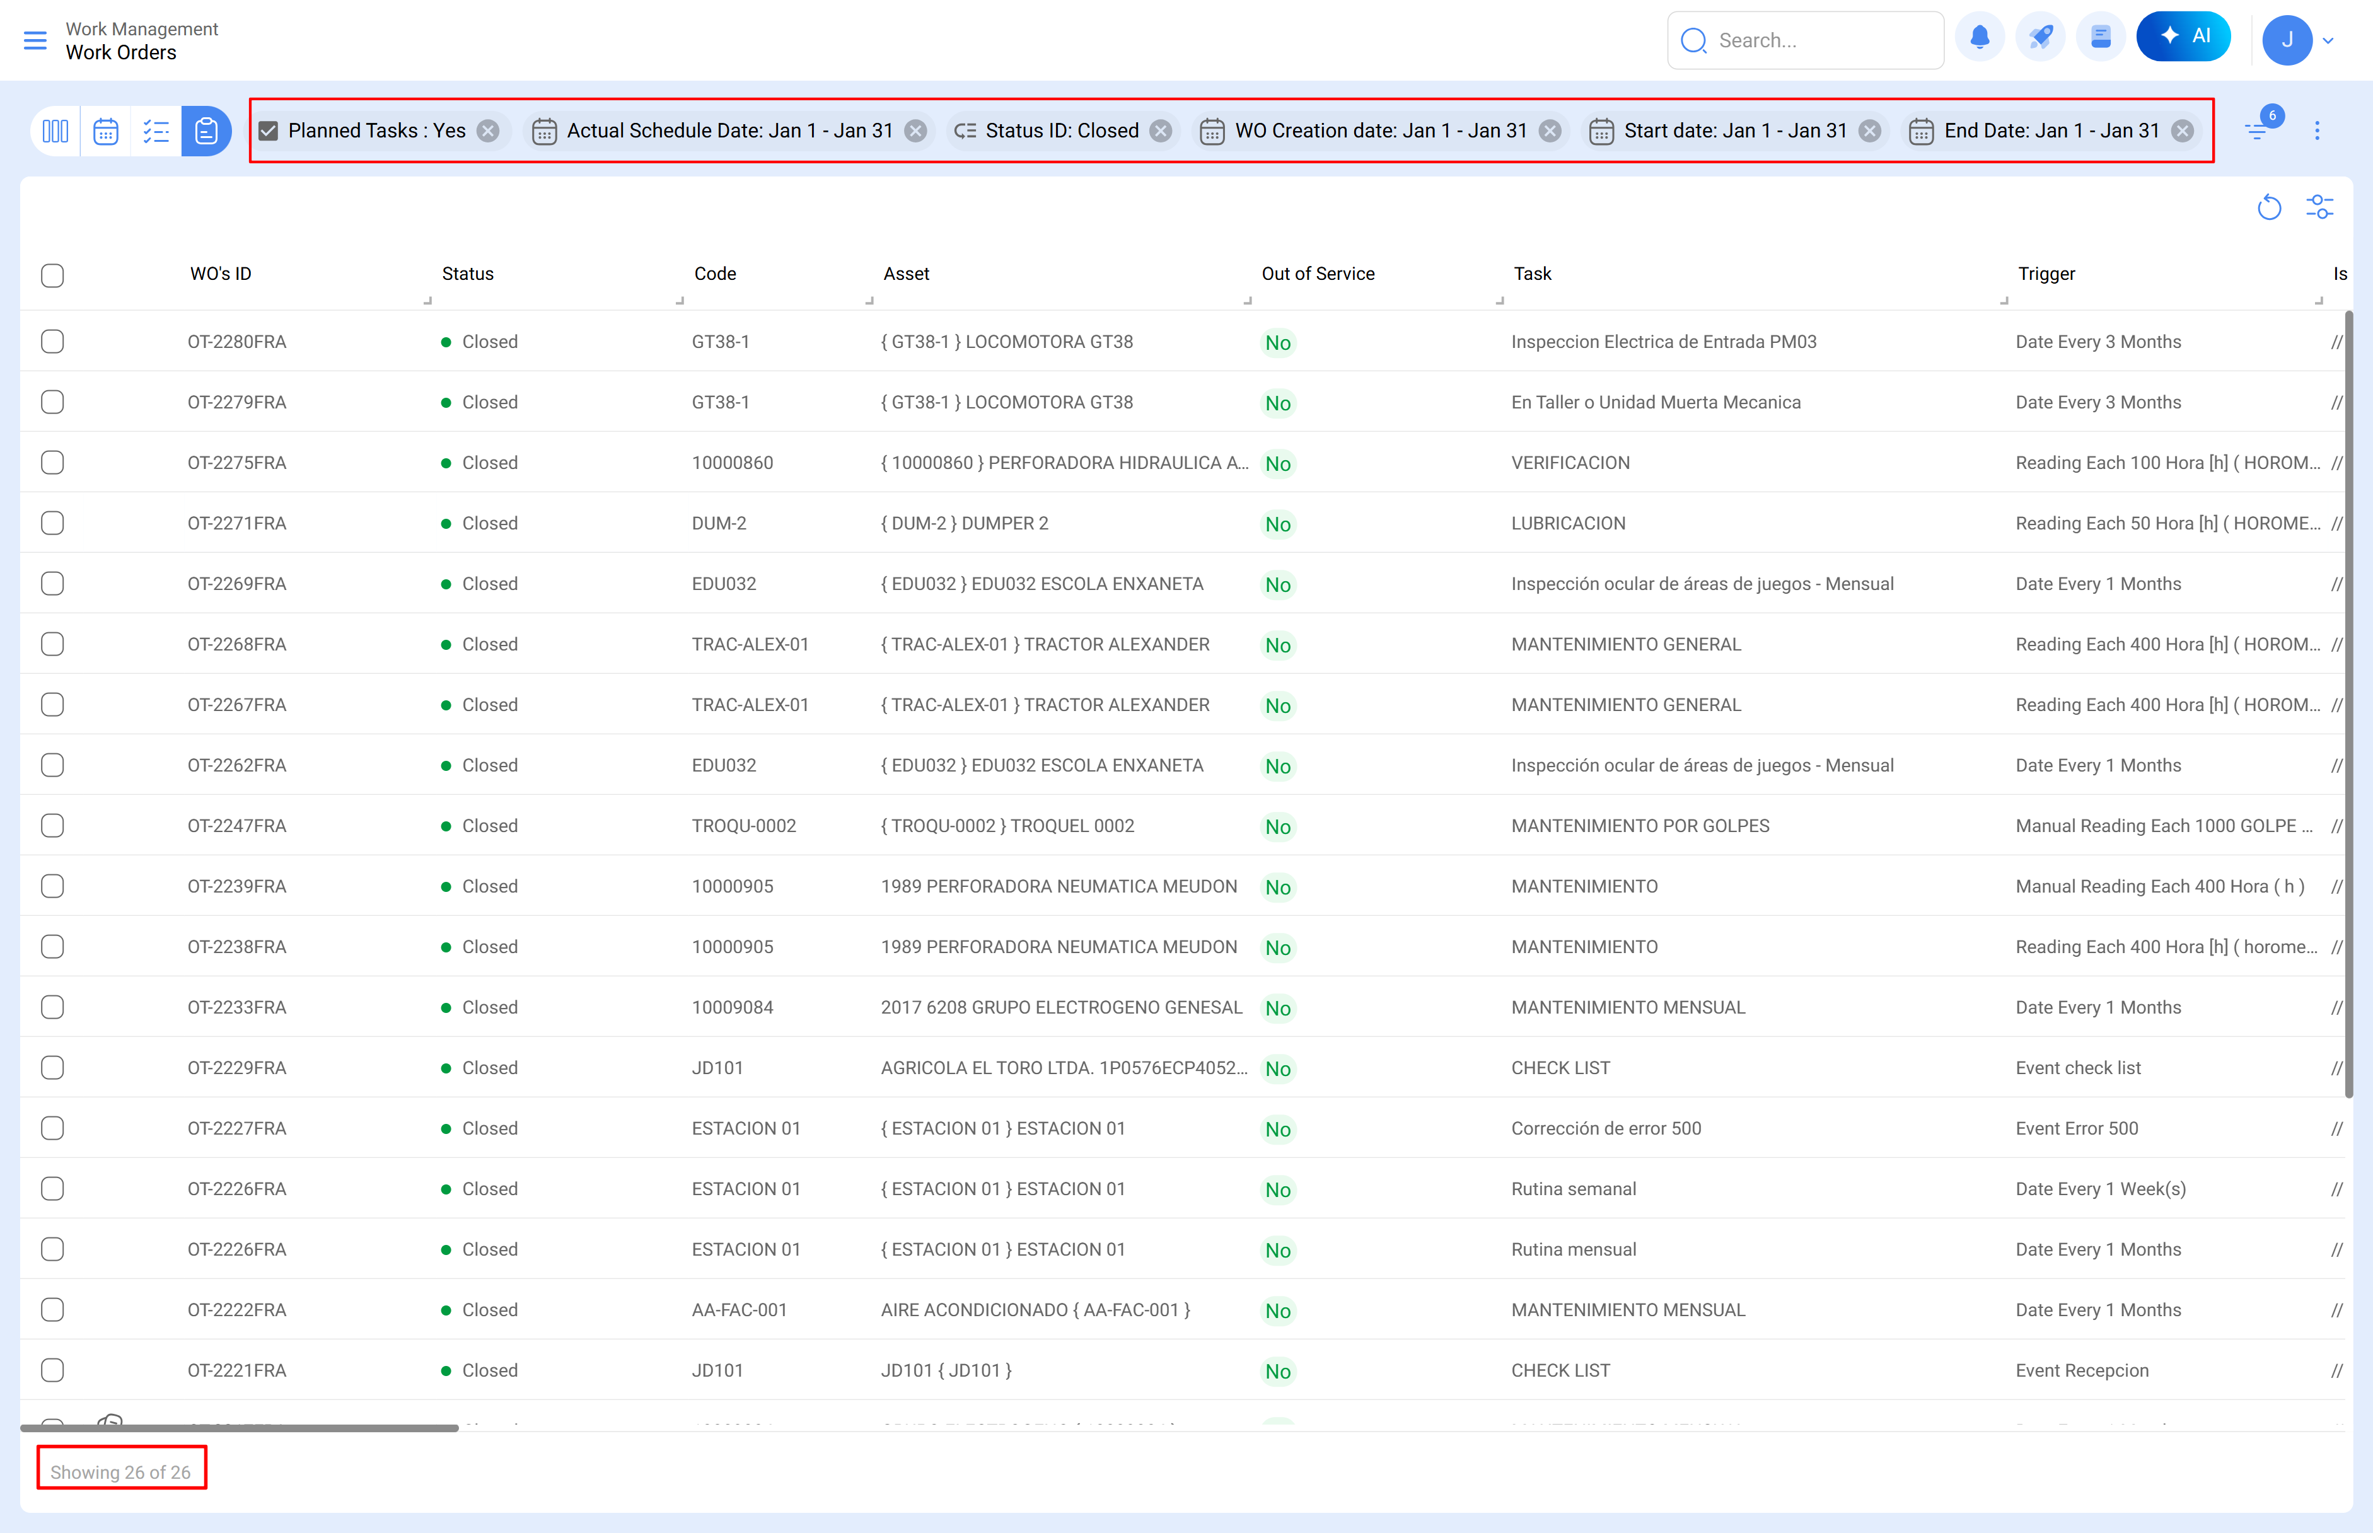
Task: Remove the Planned Tasks filter chip
Action: (x=488, y=130)
